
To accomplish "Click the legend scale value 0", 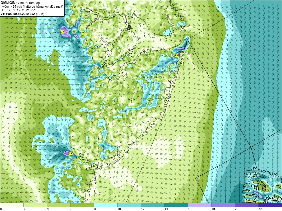I will pyautogui.click(x=1, y=209).
